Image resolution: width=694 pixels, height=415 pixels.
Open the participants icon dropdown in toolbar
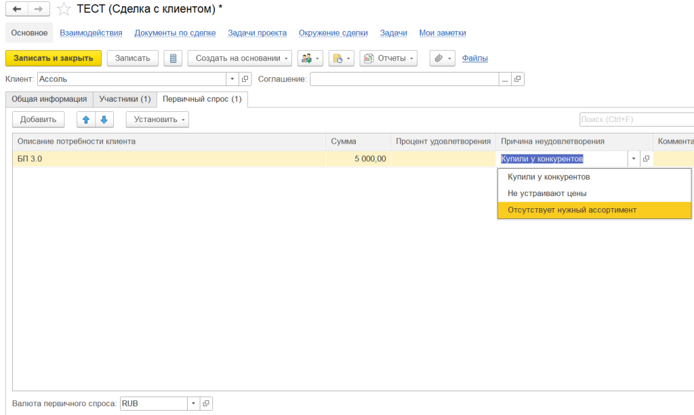click(310, 58)
